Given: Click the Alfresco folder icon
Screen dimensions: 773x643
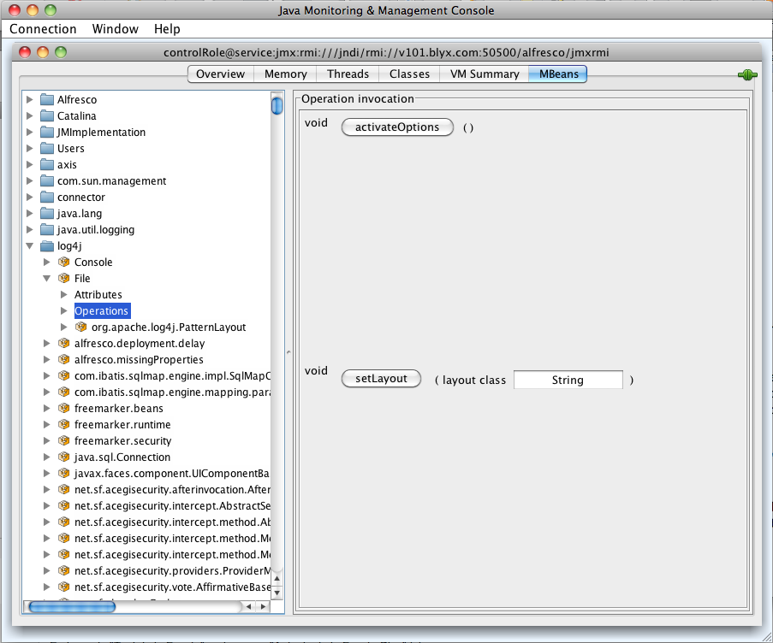Looking at the screenshot, I should pyautogui.click(x=47, y=99).
